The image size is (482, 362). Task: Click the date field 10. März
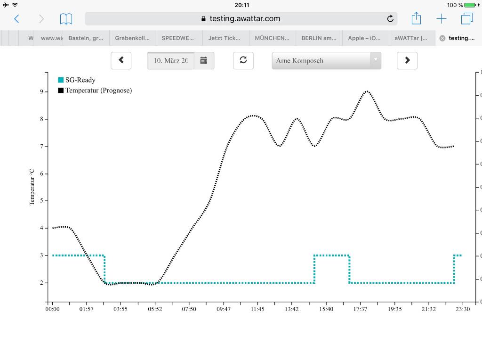point(170,61)
